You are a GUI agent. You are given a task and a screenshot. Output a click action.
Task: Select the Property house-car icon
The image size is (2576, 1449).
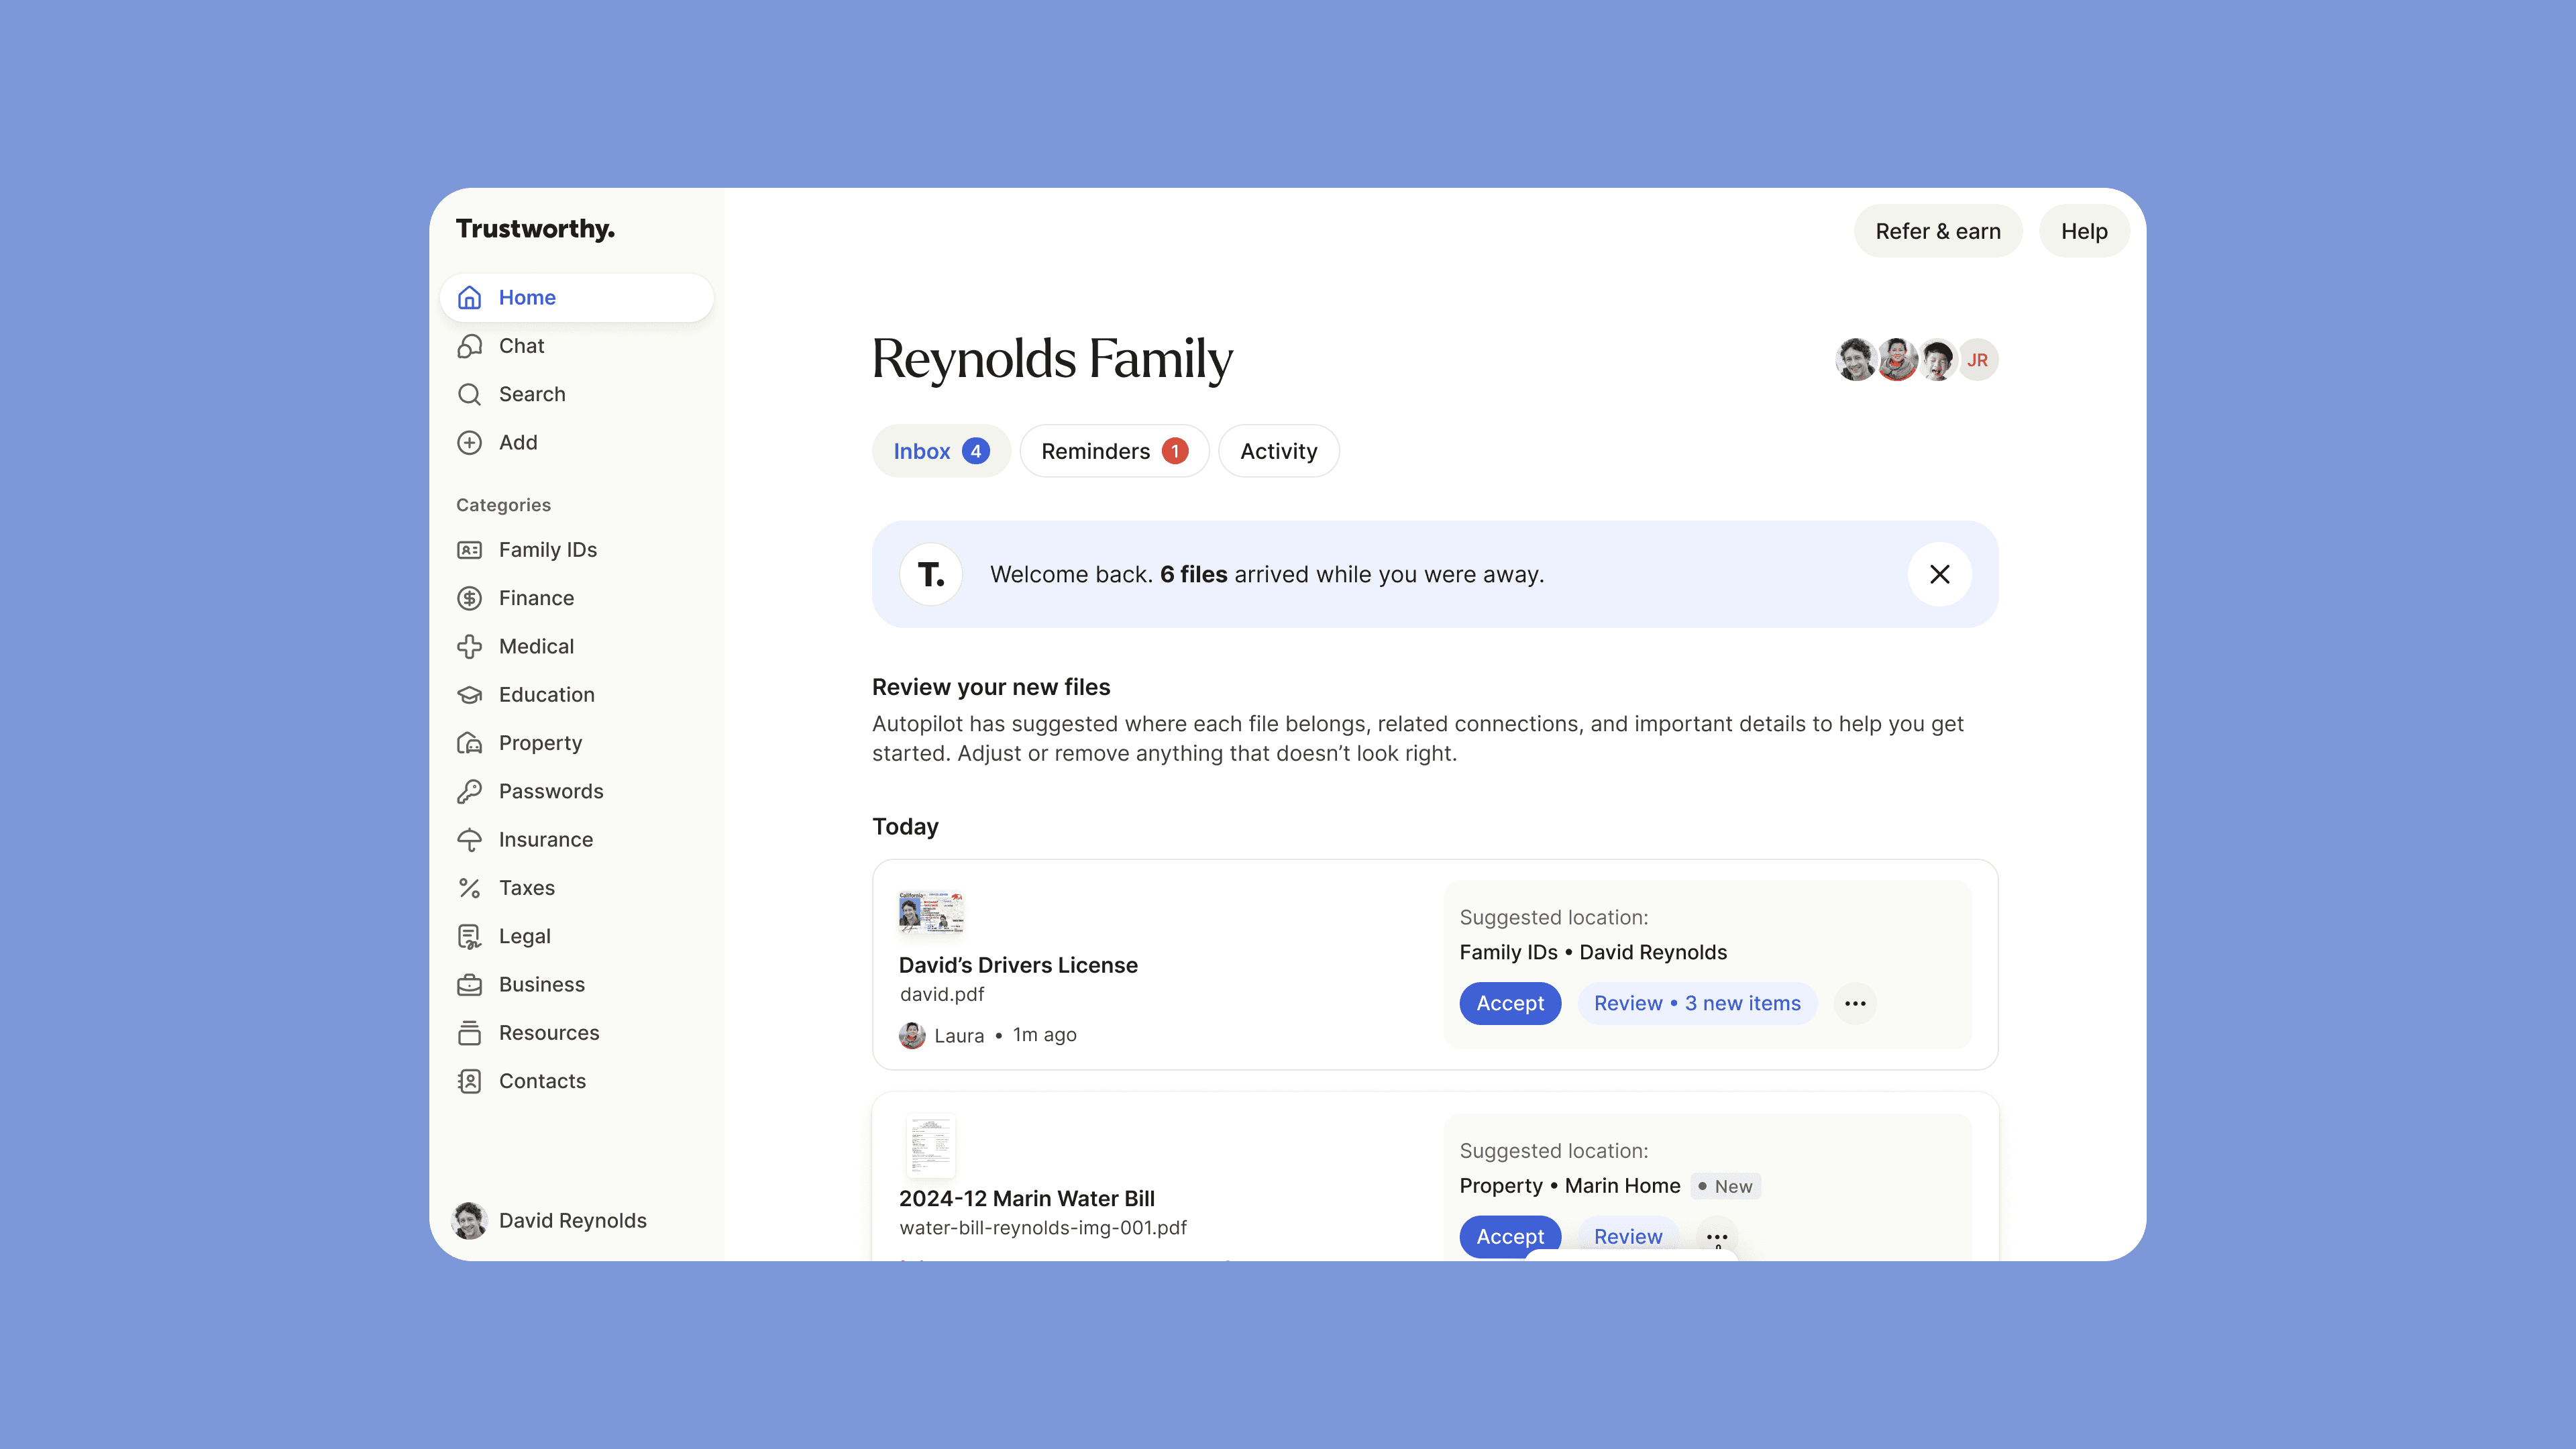pos(469,743)
